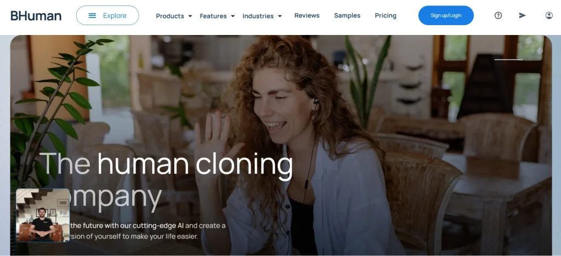Go to the Samples page
The height and width of the screenshot is (256, 561).
pyautogui.click(x=347, y=15)
